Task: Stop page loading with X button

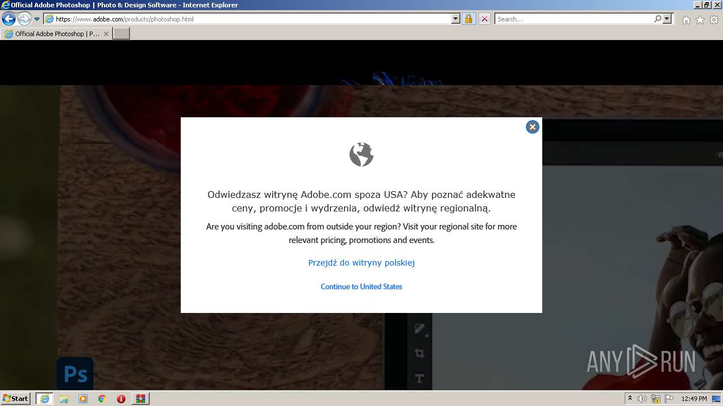Action: tap(484, 19)
